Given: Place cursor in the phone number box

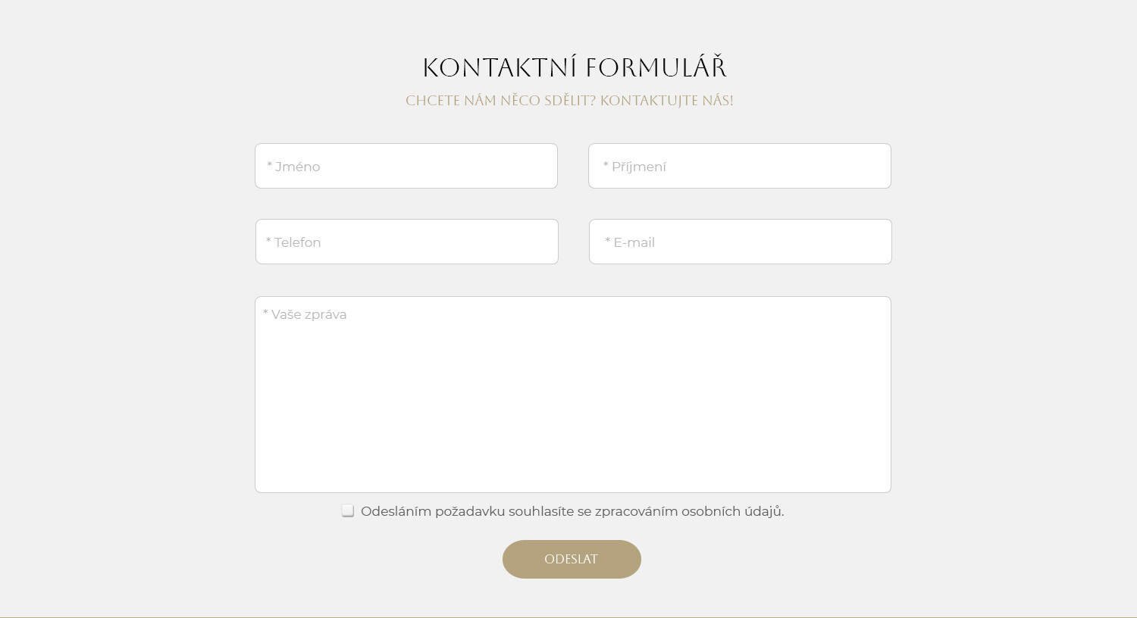Looking at the screenshot, I should pyautogui.click(x=406, y=242).
